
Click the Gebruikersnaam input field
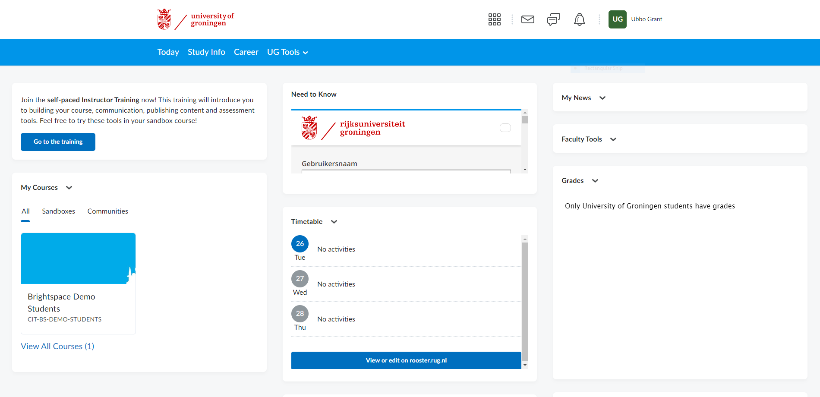coord(406,173)
